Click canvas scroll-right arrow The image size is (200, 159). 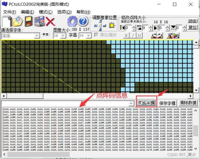click(190, 96)
